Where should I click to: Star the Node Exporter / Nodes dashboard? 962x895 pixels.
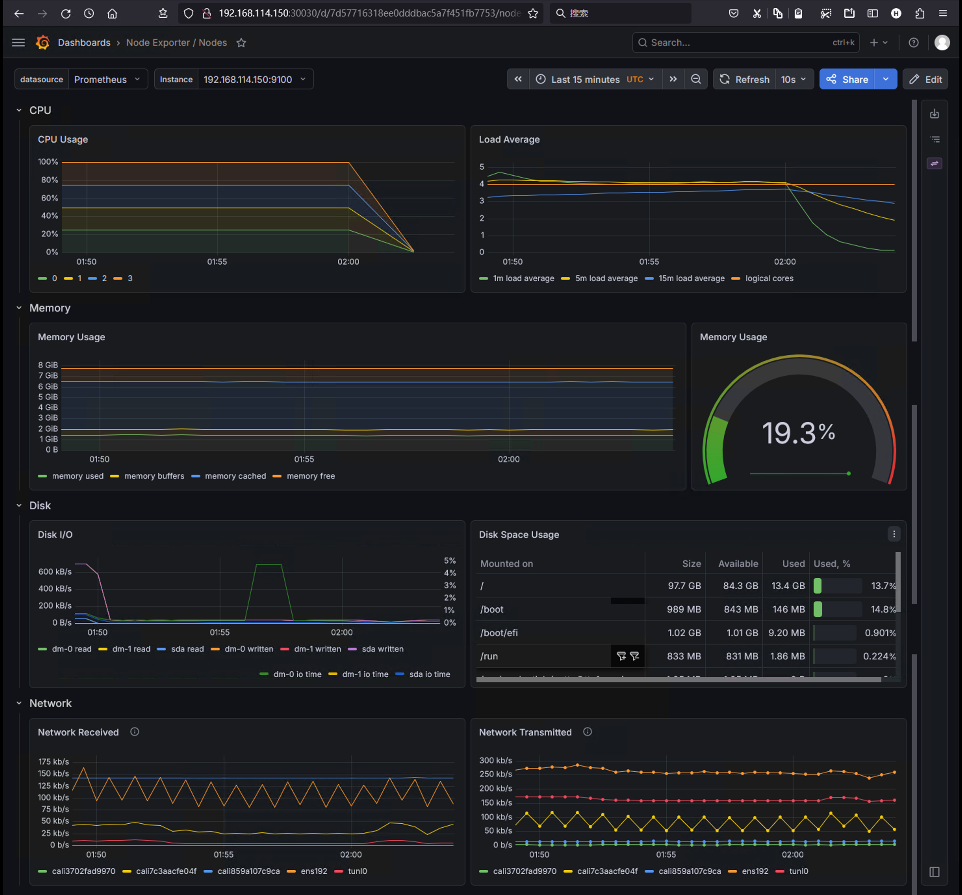pyautogui.click(x=241, y=43)
